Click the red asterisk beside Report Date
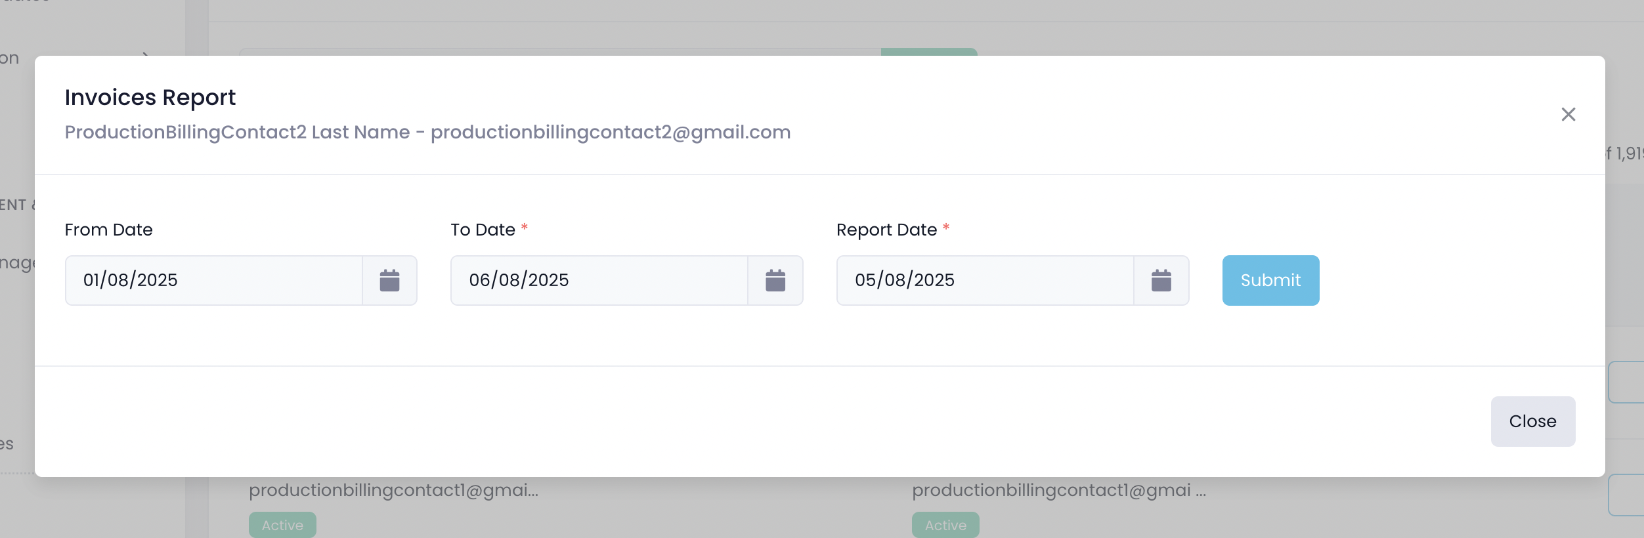 [x=946, y=227]
